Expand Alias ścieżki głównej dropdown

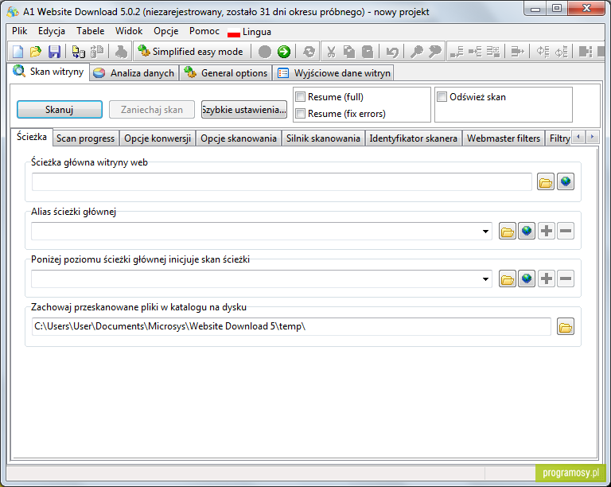(485, 231)
